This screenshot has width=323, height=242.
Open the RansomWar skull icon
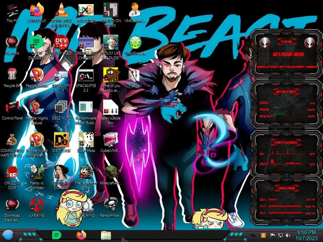[x=110, y=208]
